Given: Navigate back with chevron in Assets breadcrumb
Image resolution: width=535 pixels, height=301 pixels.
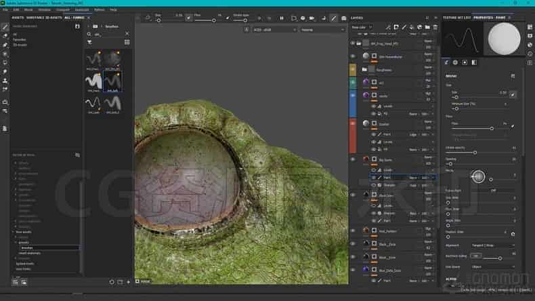Looking at the screenshot, I should click(x=88, y=26).
